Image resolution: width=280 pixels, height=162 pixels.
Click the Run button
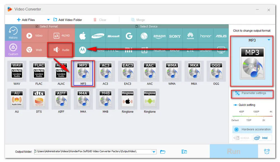pos(234,151)
